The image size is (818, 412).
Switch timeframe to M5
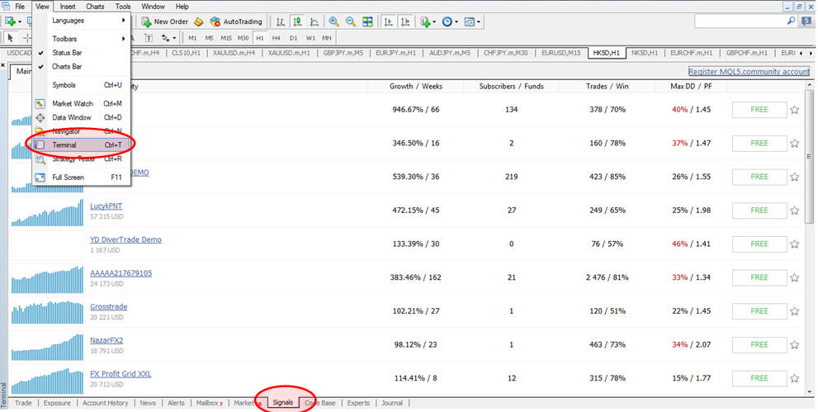point(209,37)
